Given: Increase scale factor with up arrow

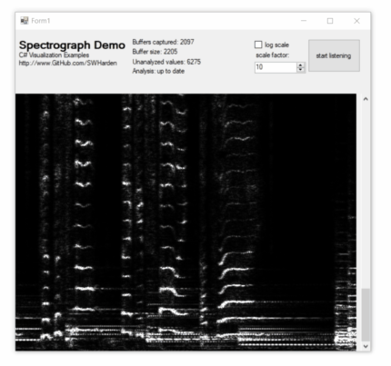Looking at the screenshot, I should pos(300,64).
